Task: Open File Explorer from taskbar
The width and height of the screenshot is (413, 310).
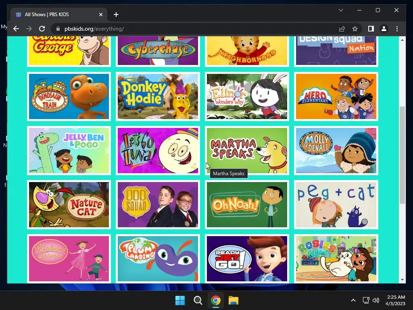Action: (234, 300)
